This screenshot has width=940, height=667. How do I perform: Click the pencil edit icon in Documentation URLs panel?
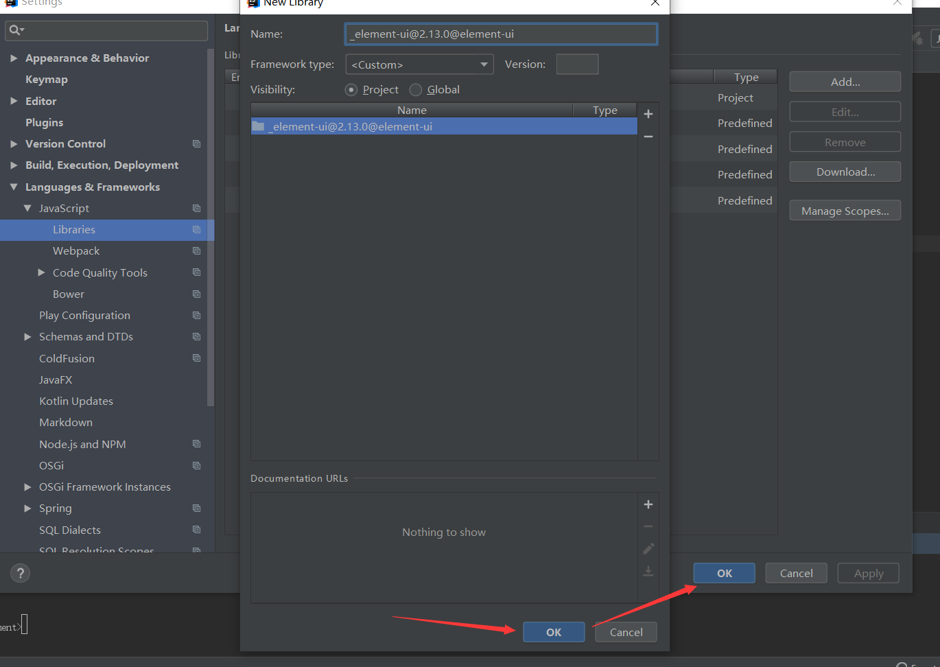(x=648, y=548)
